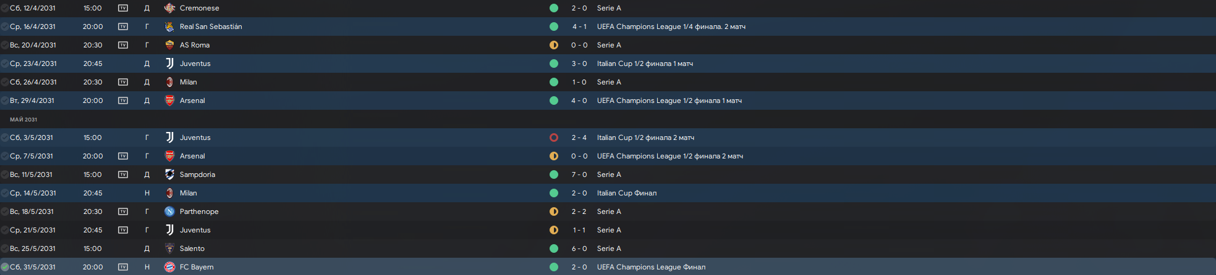Select the Arsenal match row on 29/4/2031
1216x275 pixels.
coord(371,101)
